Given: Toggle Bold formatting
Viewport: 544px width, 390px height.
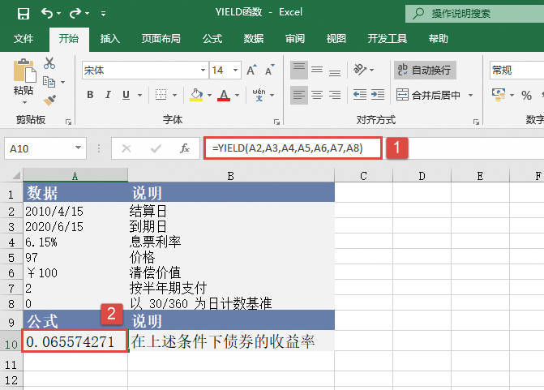Looking at the screenshot, I should [x=91, y=95].
